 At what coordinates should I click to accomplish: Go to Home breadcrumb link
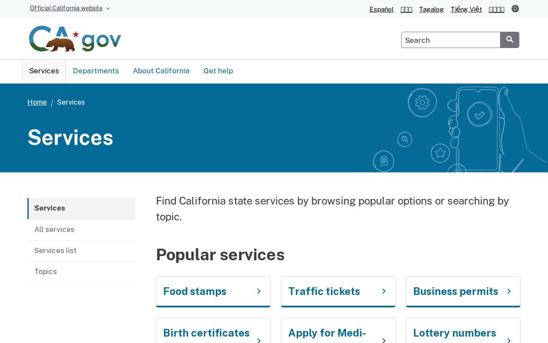click(x=37, y=102)
